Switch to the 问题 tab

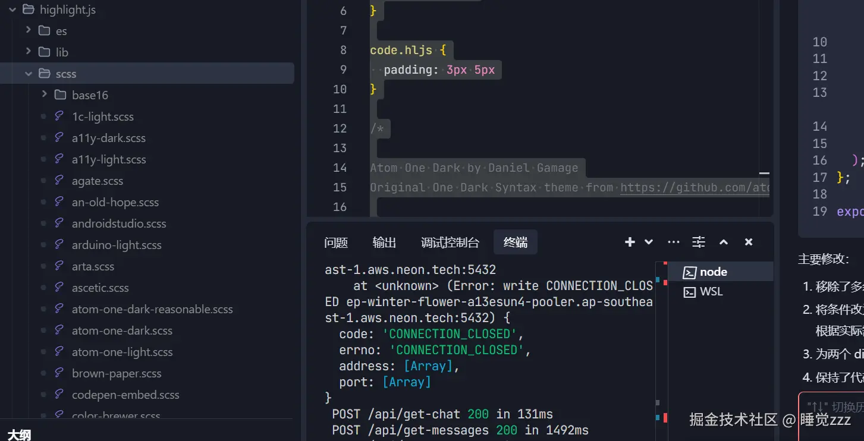coord(336,242)
